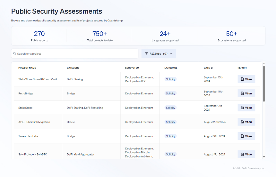View the RetroBridge report
The image size is (276, 177).
point(246,93)
